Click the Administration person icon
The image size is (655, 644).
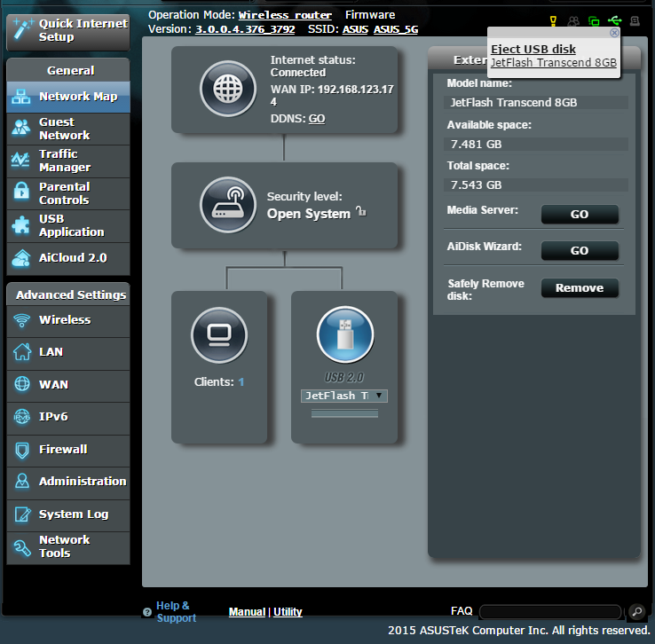pos(22,481)
